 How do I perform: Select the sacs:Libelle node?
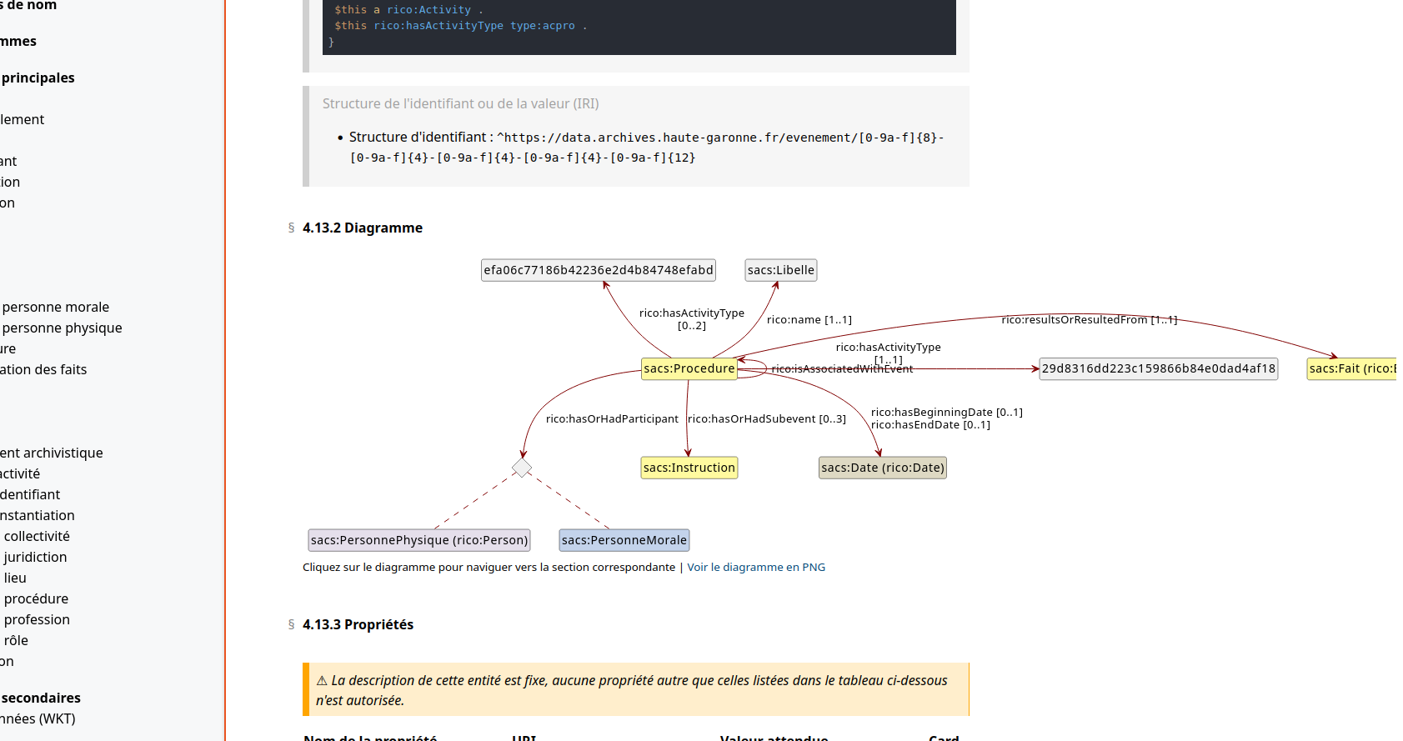(780, 270)
